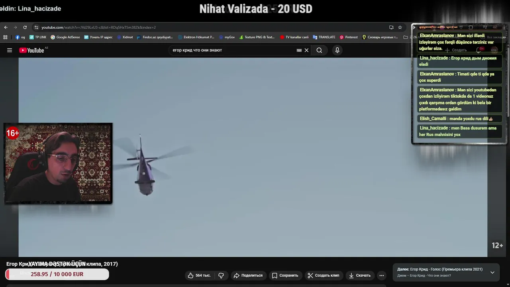Open the Pinterest bookmark
Image resolution: width=510 pixels, height=287 pixels.
[x=349, y=37]
